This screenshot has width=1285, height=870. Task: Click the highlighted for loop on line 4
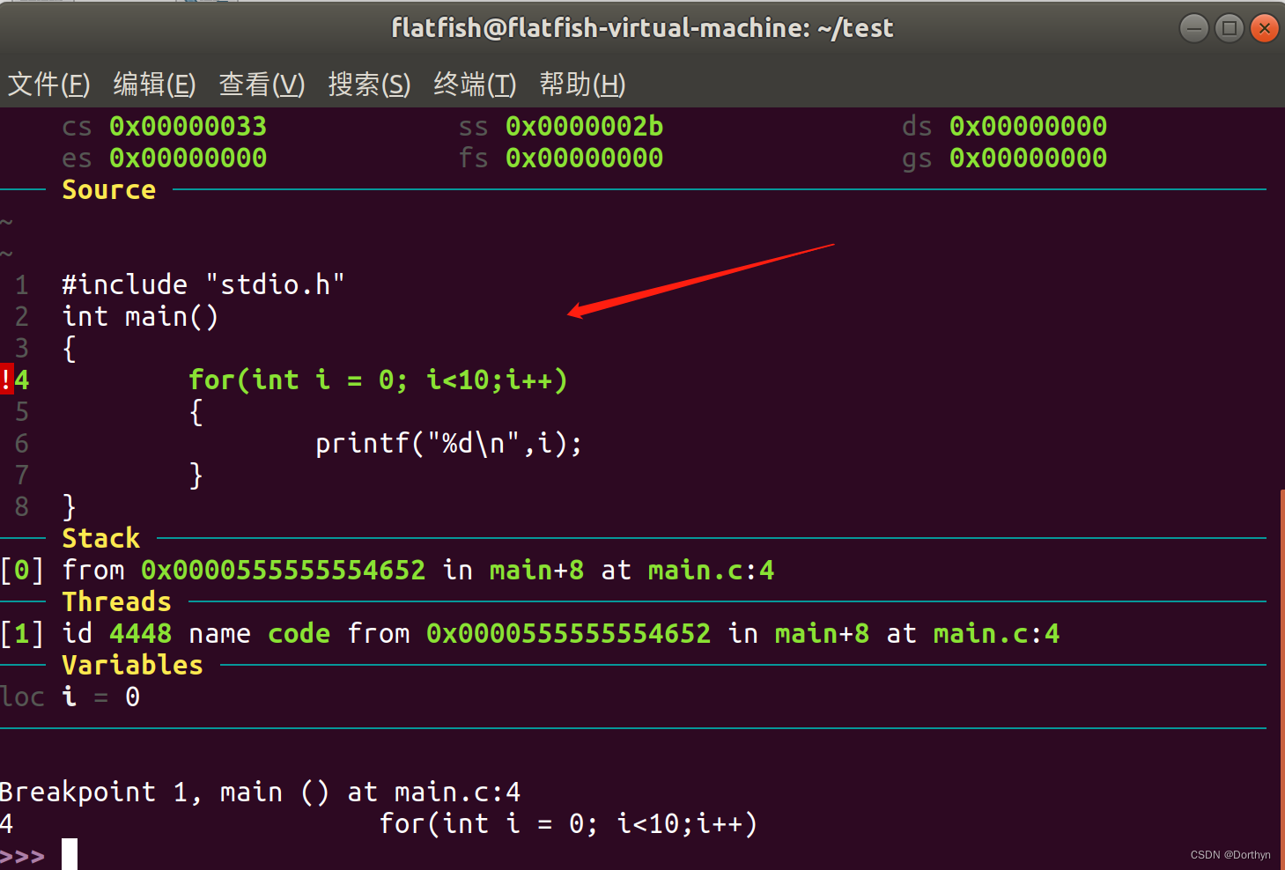[379, 380]
